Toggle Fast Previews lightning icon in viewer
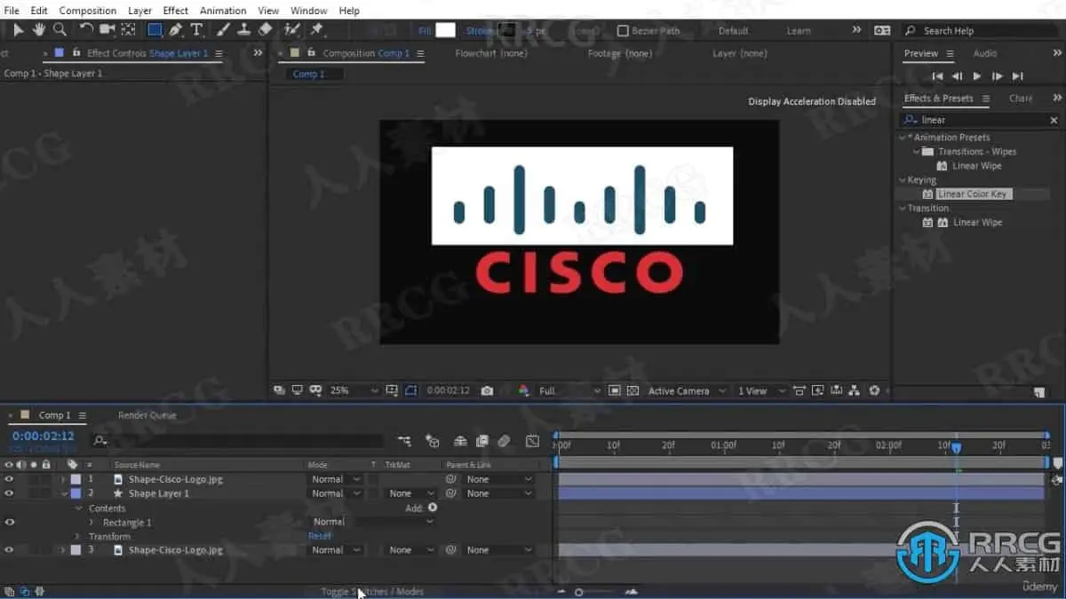Screen dimensions: 1066x599 click(816, 390)
